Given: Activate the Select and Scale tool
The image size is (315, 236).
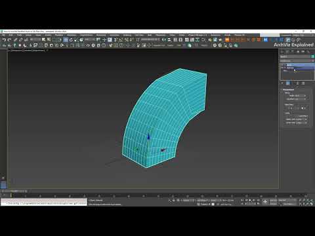Looking at the screenshot, I should 76,40.
